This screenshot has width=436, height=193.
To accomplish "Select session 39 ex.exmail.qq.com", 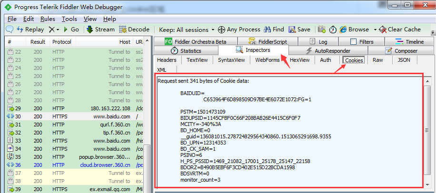I will (x=75, y=189).
